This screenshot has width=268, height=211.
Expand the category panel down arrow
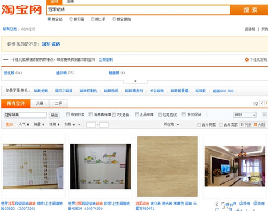135,82
